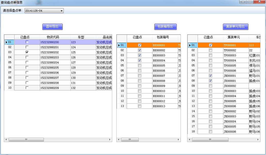Click right scroll arrow in 集装单元 grid
The width and height of the screenshot is (266, 155).
pos(258,140)
